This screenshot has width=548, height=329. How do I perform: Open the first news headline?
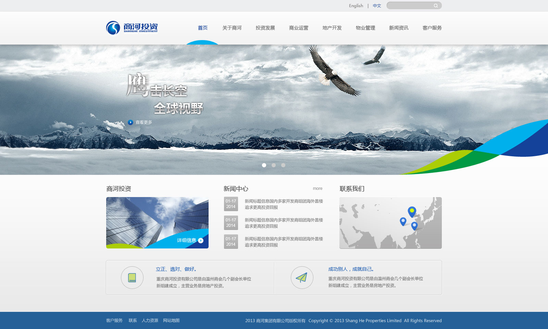click(284, 204)
